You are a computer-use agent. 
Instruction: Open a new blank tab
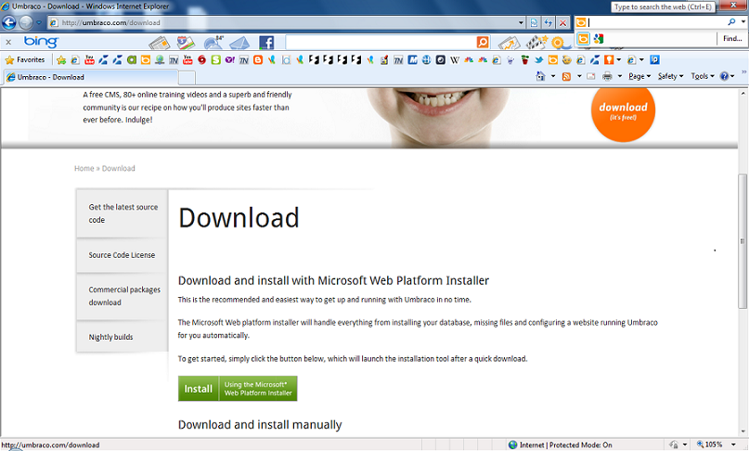187,77
